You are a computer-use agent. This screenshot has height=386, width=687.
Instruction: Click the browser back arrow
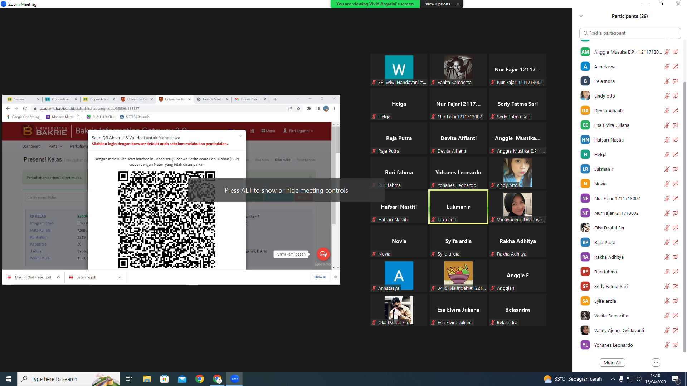8,109
